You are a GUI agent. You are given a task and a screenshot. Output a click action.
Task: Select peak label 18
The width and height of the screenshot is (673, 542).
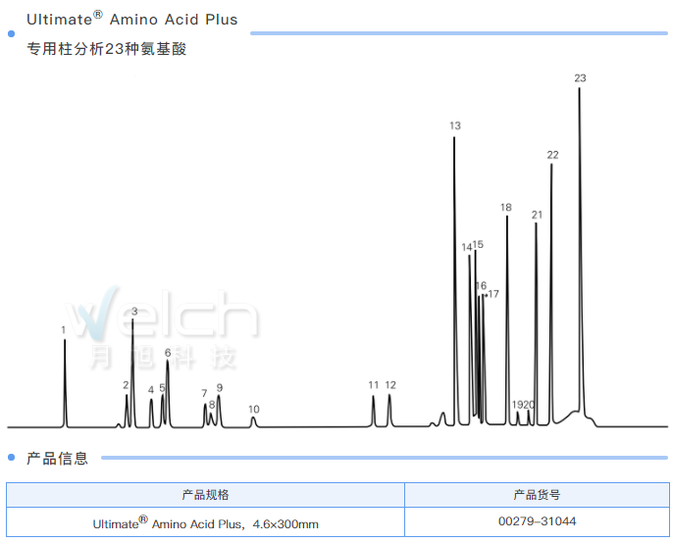point(506,207)
